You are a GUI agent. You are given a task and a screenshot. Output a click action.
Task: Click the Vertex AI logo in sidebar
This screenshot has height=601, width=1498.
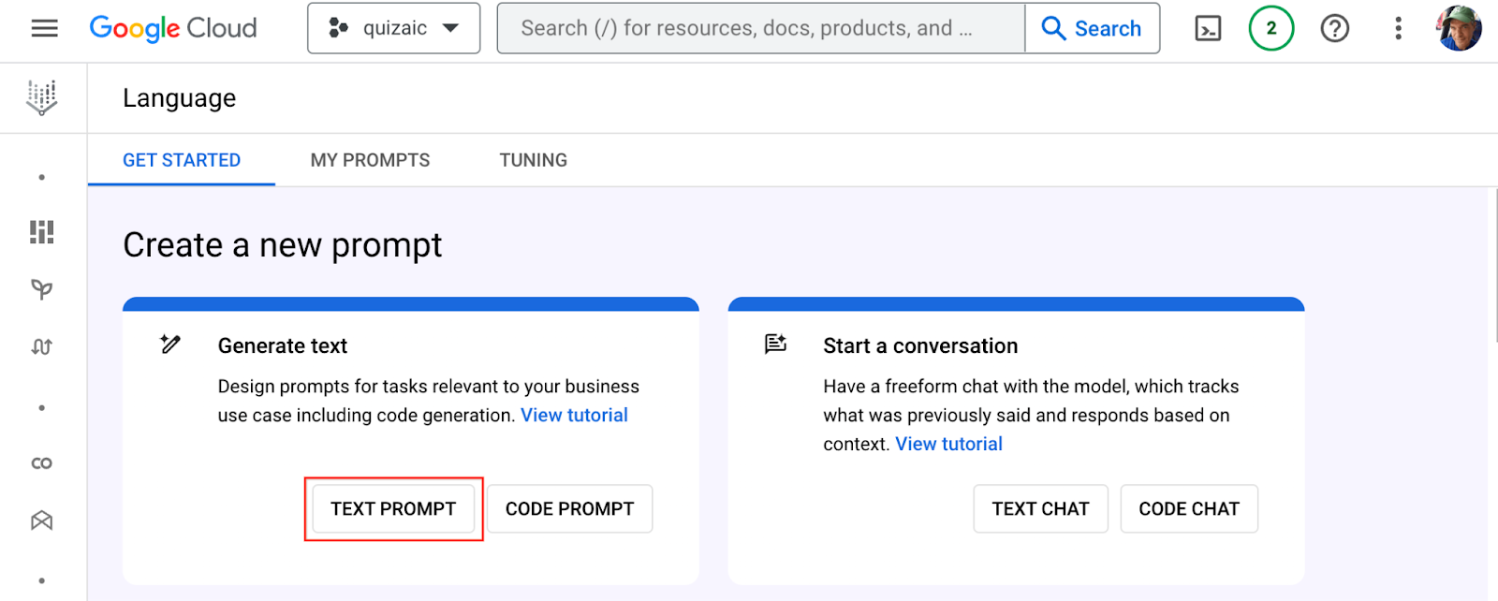click(42, 97)
